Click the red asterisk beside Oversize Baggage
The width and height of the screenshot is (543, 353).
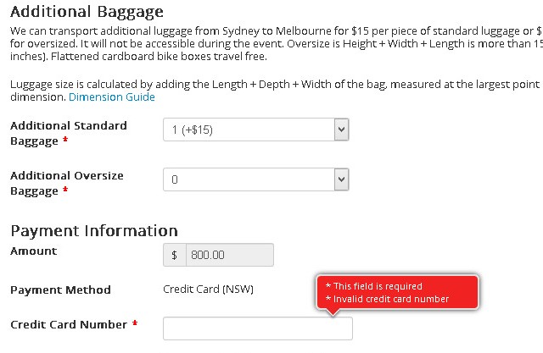(65, 191)
